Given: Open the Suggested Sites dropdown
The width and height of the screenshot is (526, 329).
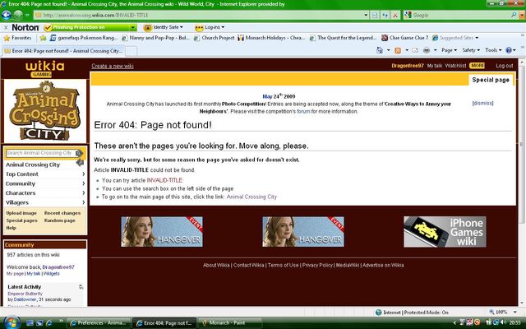Looking at the screenshot, I should tap(455, 38).
